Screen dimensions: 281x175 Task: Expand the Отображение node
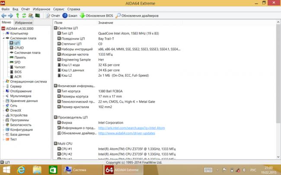(3, 91)
